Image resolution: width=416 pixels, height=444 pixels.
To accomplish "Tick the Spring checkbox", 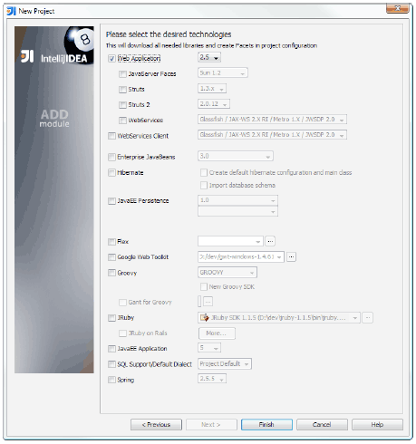I will click(111, 380).
